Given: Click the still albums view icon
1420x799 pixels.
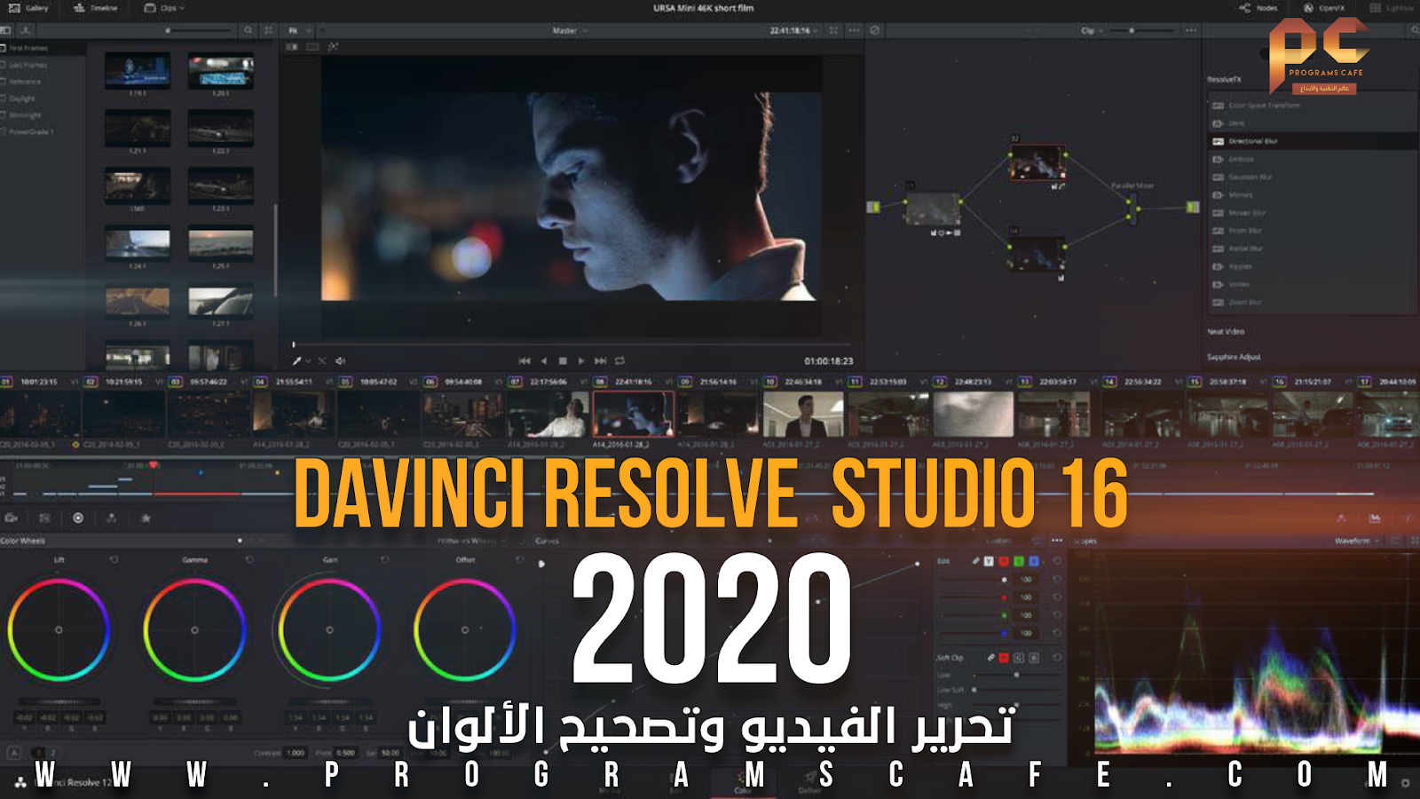Looking at the screenshot, I should tap(6, 30).
